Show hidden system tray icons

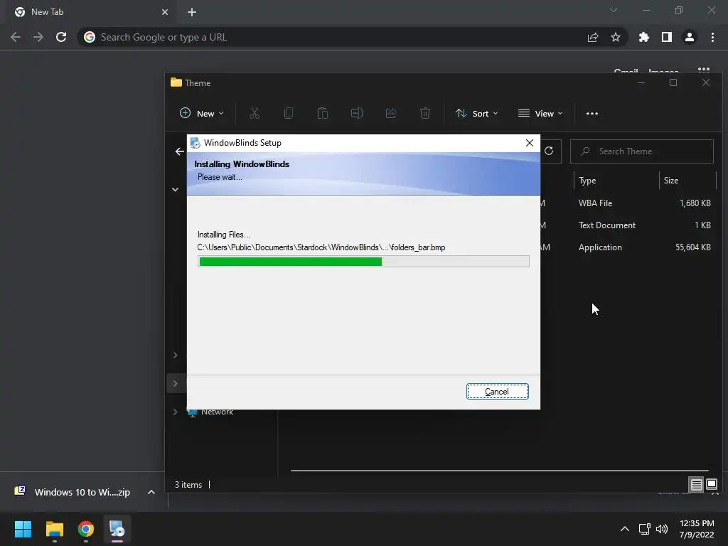click(625, 529)
